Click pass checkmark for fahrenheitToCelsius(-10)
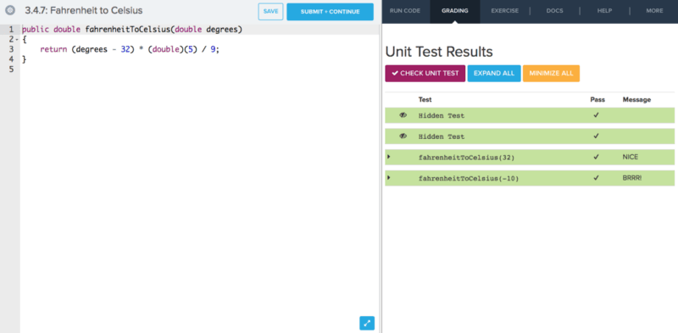The image size is (678, 333). coord(597,178)
